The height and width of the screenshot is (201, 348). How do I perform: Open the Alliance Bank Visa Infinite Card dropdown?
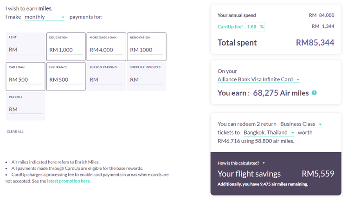click(x=259, y=80)
